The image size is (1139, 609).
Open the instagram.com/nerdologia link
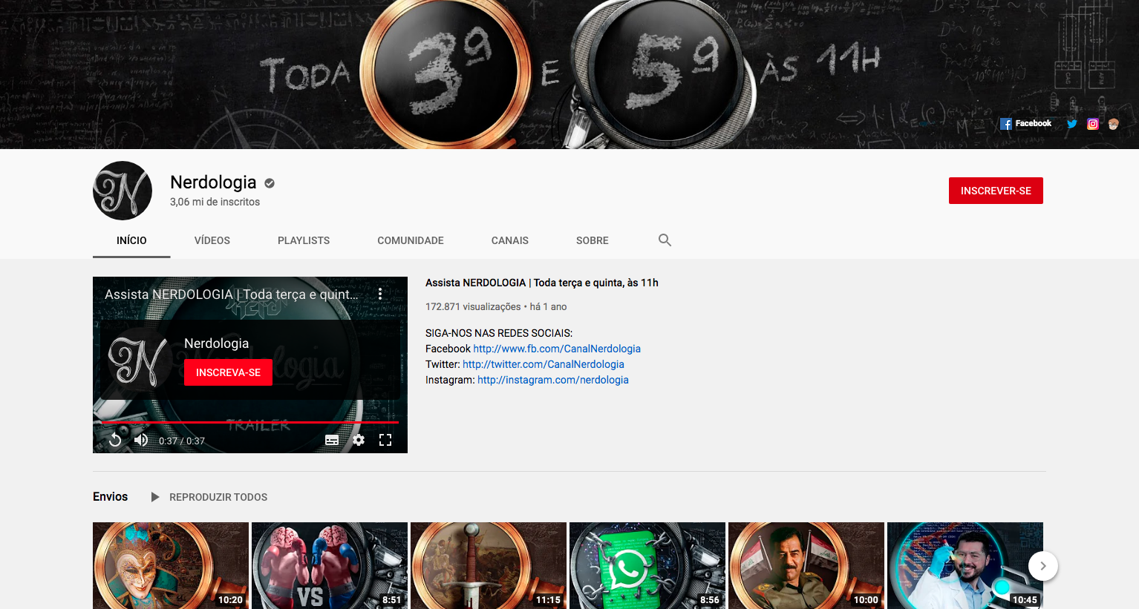(553, 380)
